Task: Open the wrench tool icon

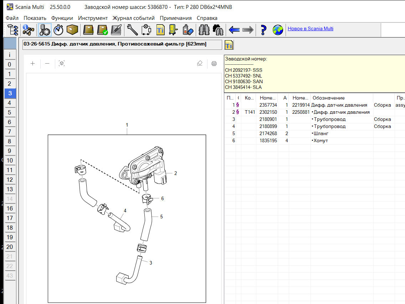Action: [x=133, y=30]
